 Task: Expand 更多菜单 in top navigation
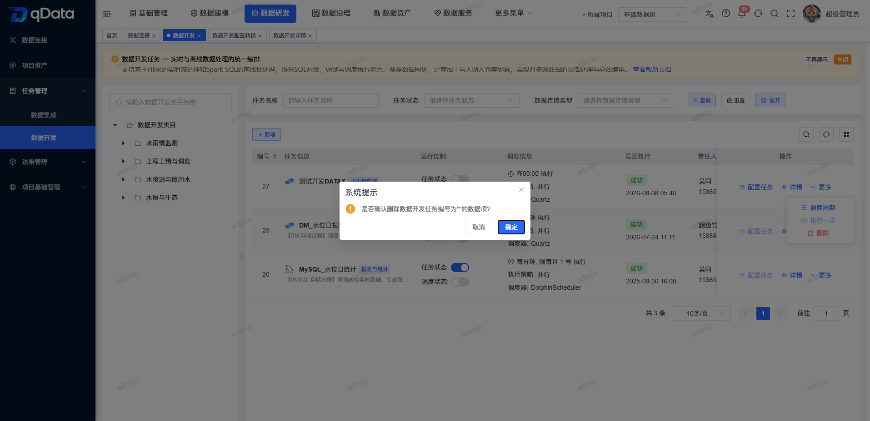514,13
